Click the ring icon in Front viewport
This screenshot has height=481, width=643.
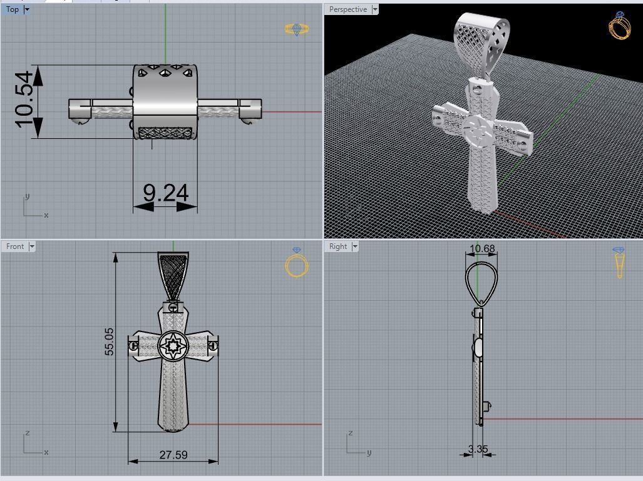[297, 262]
